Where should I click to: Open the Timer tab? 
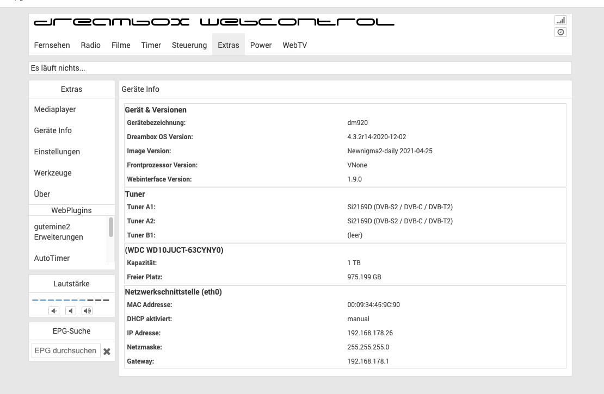coord(151,45)
